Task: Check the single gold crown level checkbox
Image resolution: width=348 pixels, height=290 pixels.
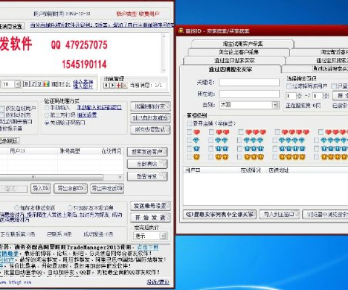Action: (189, 157)
